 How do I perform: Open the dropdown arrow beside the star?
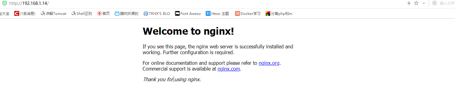(x=424, y=3)
